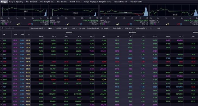The width and height of the screenshot is (198, 106).
Task: Open the Margin - Vay ký quỹ menu
Action: coord(91,2)
